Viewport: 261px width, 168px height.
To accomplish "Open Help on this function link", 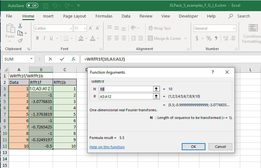I will point(107,147).
